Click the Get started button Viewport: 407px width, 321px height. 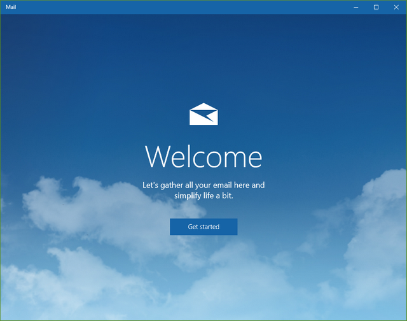(x=203, y=227)
